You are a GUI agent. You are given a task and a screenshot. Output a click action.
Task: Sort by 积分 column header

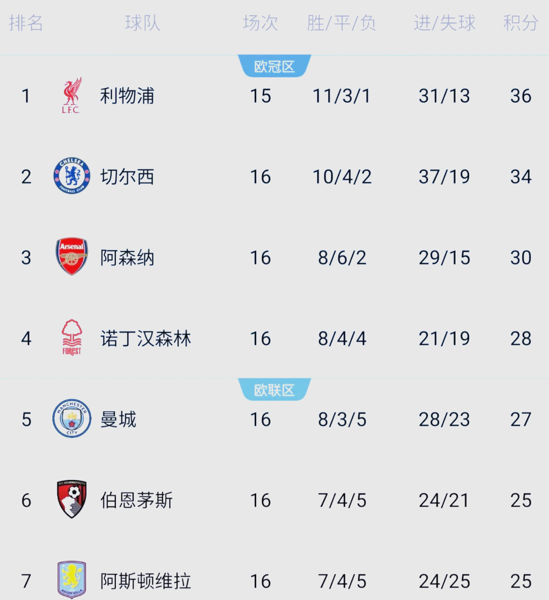coord(521,23)
